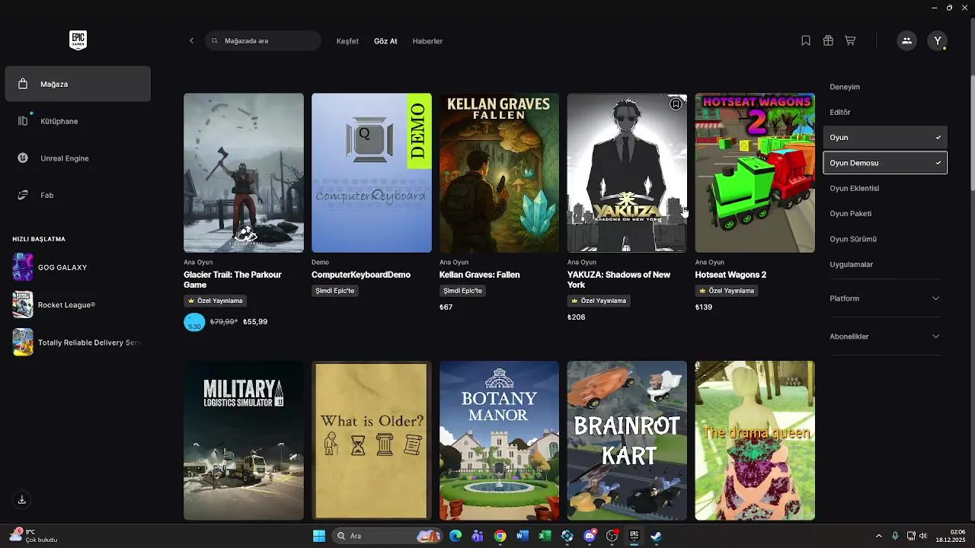
Task: Open the friends icon
Action: (x=906, y=41)
